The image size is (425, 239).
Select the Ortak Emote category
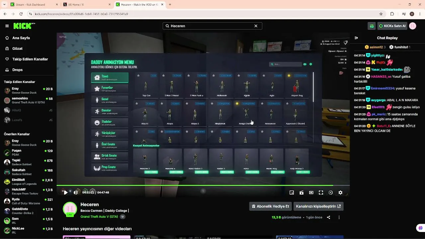click(110, 156)
